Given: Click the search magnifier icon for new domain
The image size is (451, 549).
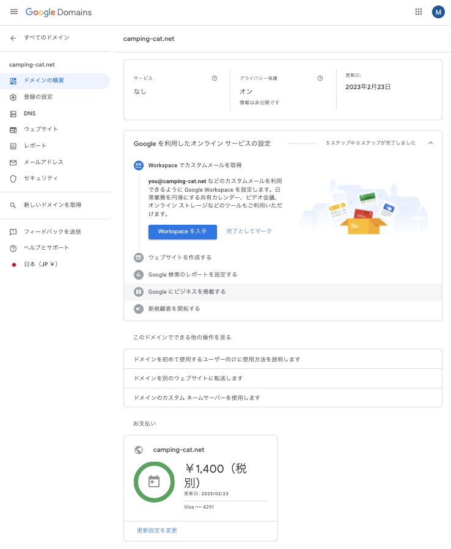Looking at the screenshot, I should click(13, 206).
